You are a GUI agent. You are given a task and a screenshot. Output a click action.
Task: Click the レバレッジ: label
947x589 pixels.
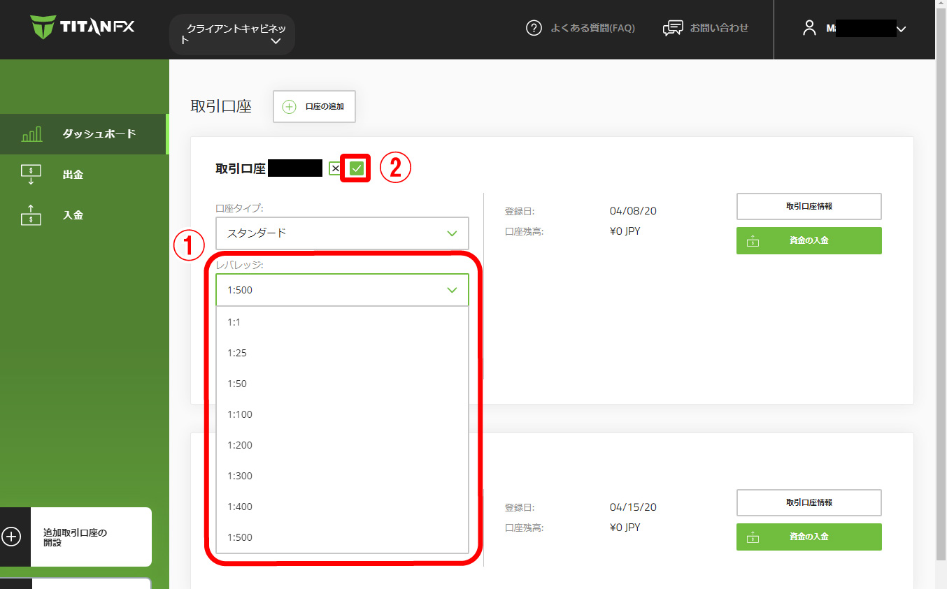click(x=239, y=266)
